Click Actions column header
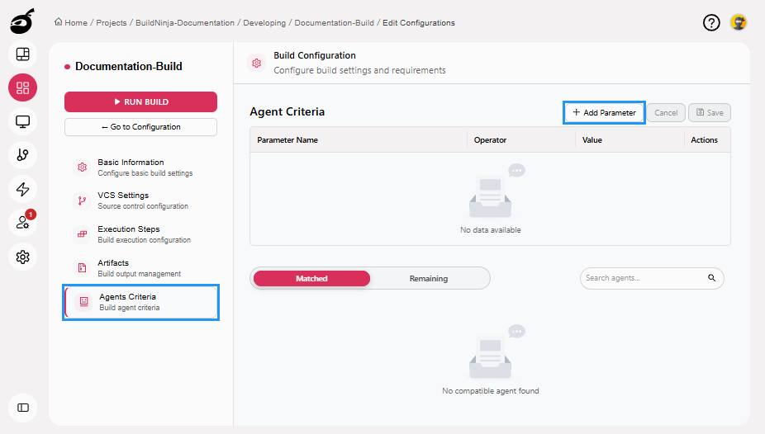Image resolution: width=765 pixels, height=434 pixels. 704,139
